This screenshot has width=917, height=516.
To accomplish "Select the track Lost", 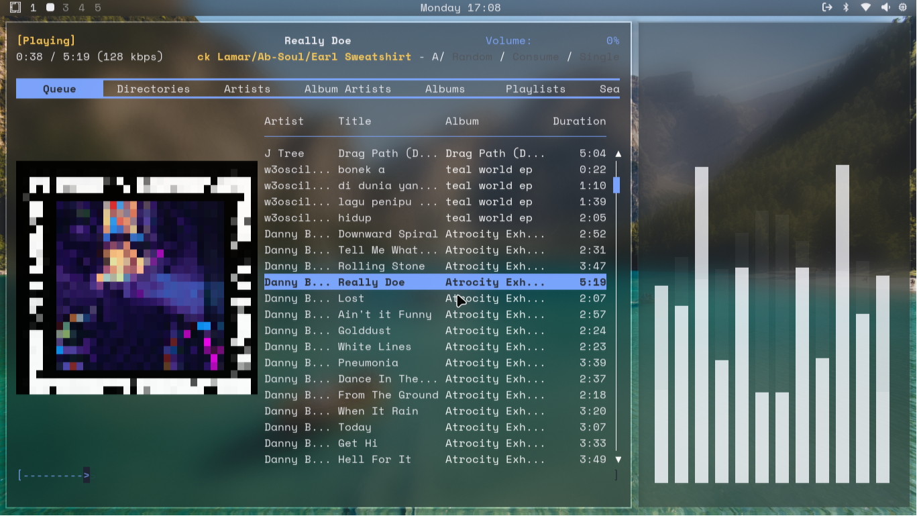I will (x=435, y=299).
